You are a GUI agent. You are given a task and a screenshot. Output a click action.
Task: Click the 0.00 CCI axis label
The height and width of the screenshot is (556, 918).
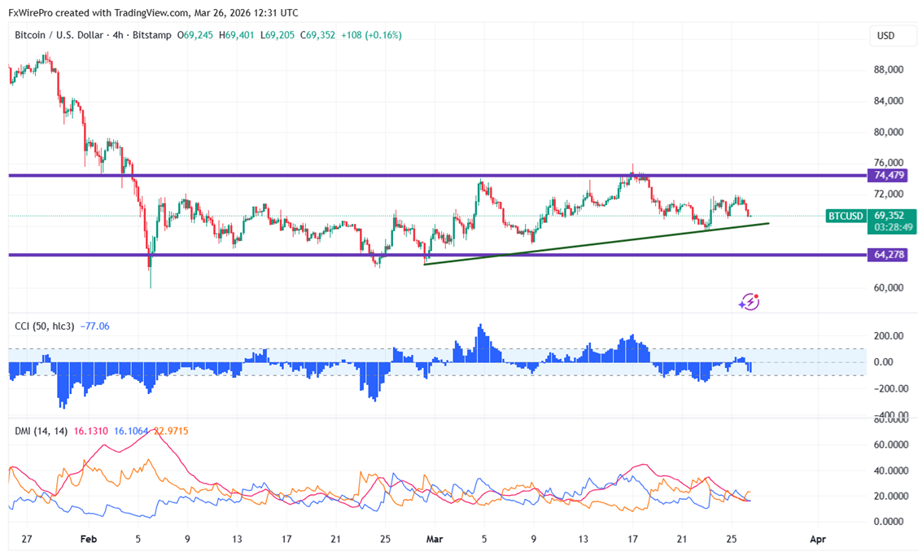[884, 362]
